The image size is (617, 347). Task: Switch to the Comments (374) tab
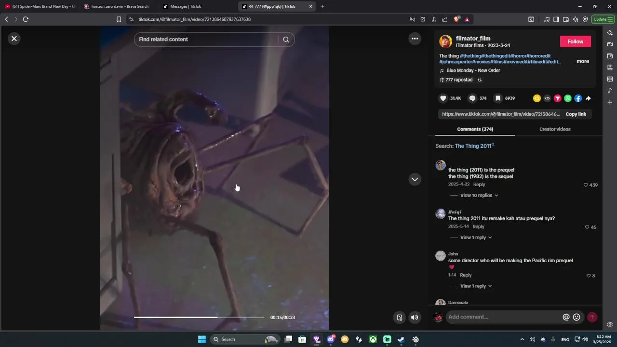pyautogui.click(x=475, y=129)
